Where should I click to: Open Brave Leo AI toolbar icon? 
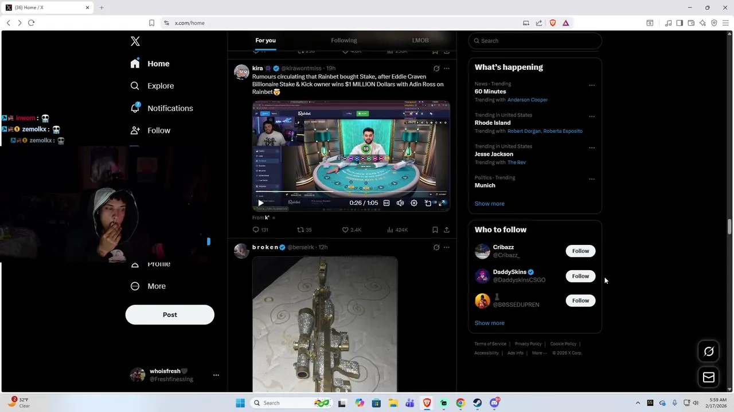pos(702,23)
